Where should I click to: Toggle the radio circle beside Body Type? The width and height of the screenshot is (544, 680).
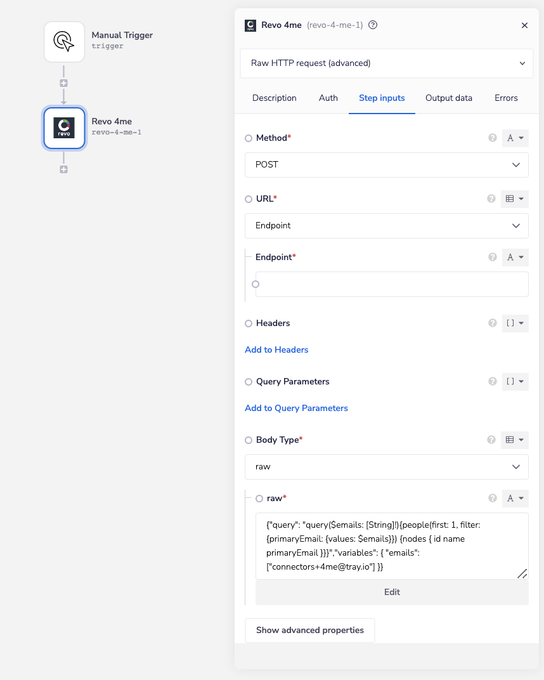point(249,440)
